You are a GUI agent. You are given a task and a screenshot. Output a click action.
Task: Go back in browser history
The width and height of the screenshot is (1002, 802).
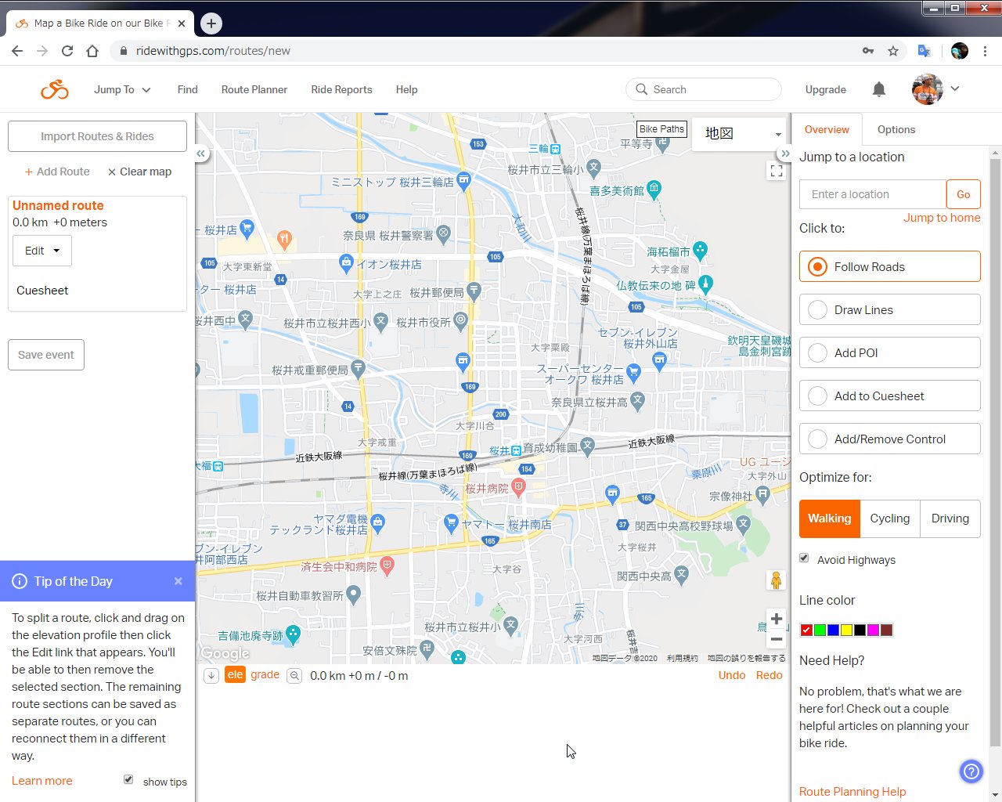point(17,51)
